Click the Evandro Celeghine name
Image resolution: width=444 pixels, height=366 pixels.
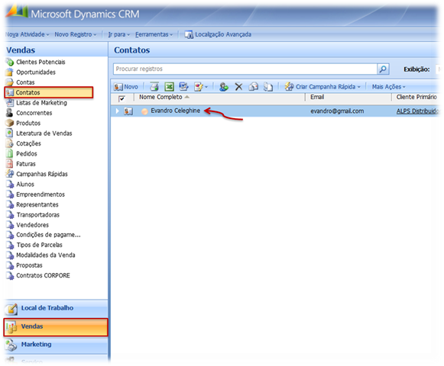click(x=175, y=111)
